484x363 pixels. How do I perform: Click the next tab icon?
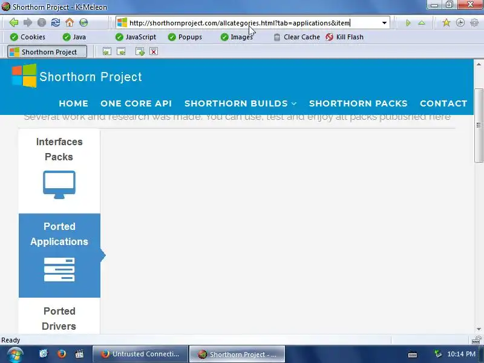(x=121, y=51)
